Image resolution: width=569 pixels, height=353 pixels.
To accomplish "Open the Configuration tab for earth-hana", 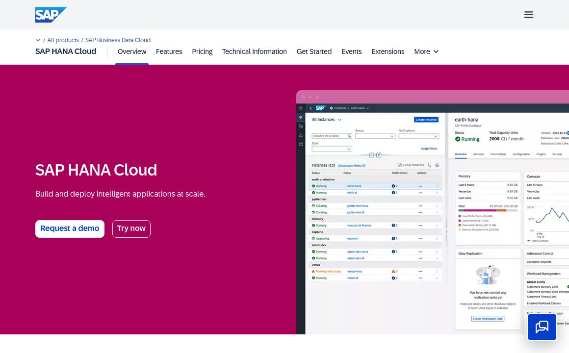I will tap(521, 154).
